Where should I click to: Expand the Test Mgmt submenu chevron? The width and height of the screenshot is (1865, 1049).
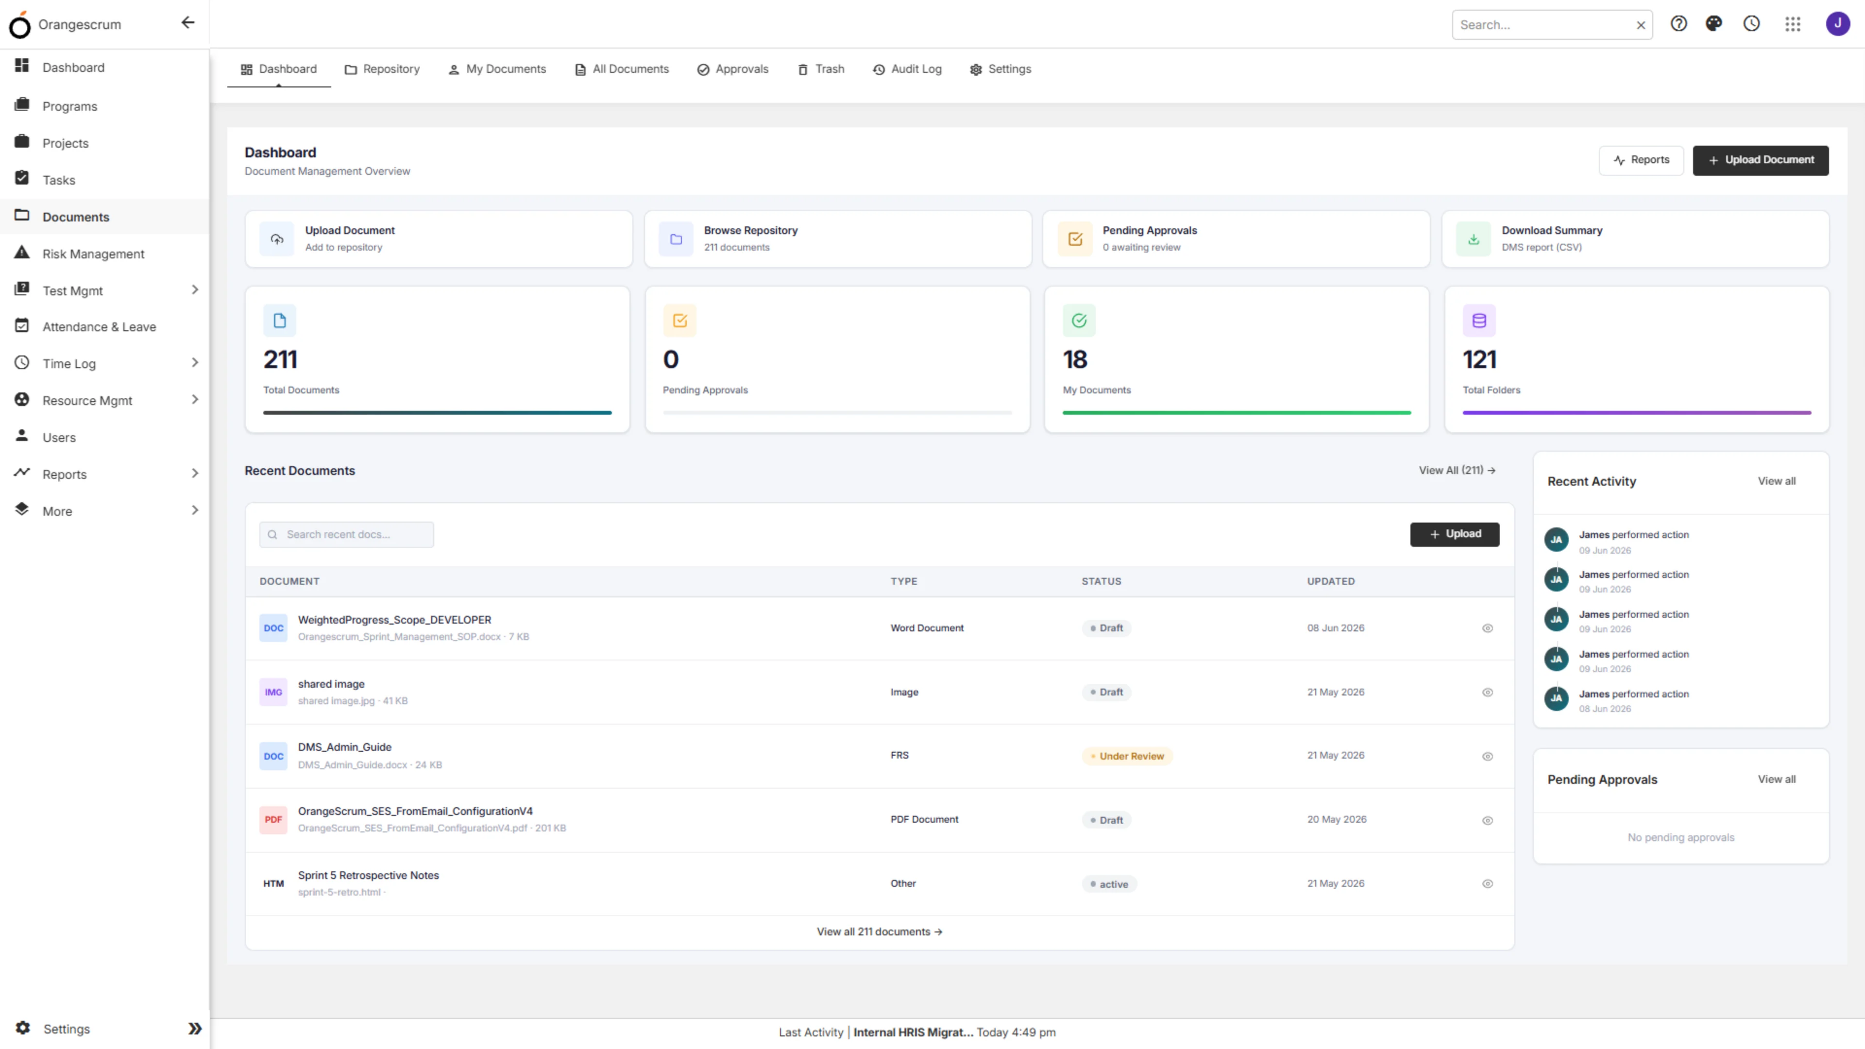coord(195,289)
